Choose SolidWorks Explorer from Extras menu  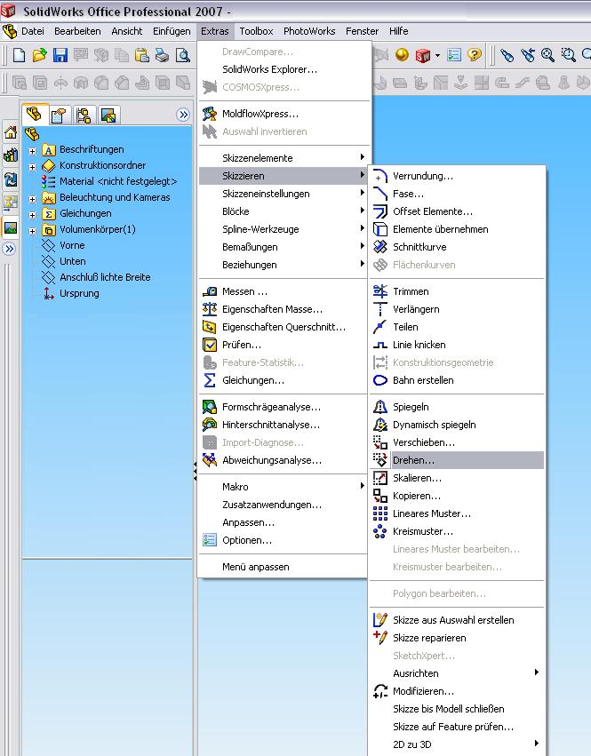284,69
